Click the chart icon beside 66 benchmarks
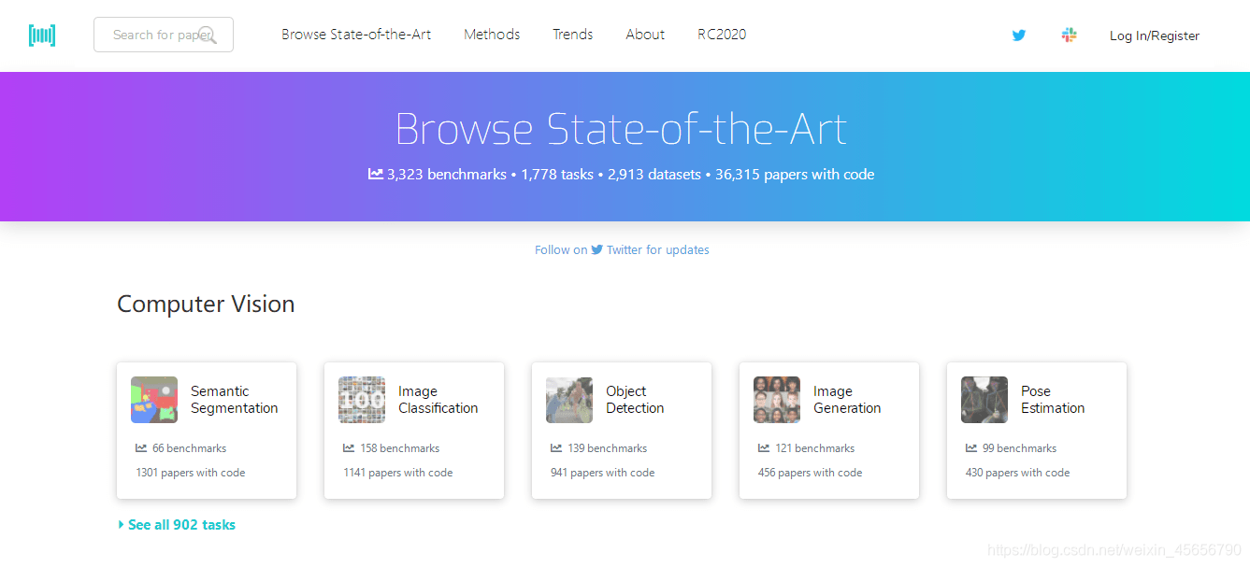This screenshot has width=1250, height=567. 141,448
